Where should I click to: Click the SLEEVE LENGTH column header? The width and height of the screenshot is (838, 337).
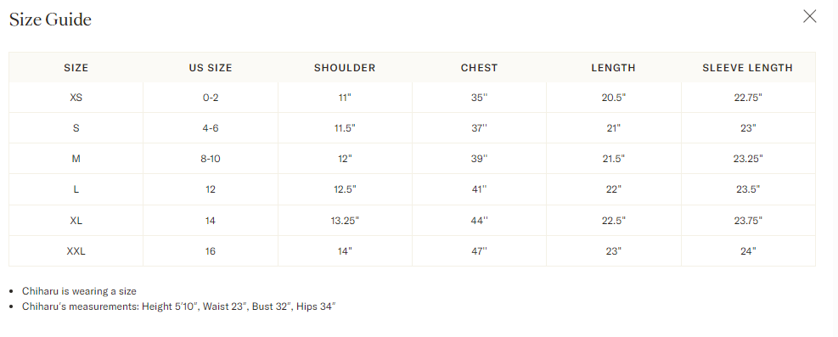[748, 68]
